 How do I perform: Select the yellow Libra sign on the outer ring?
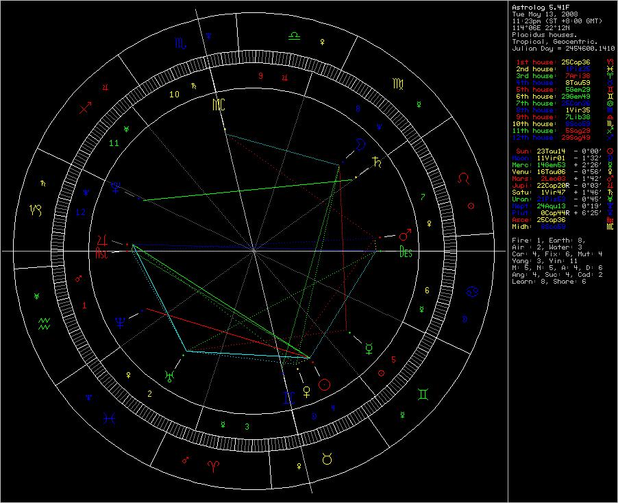295,34
